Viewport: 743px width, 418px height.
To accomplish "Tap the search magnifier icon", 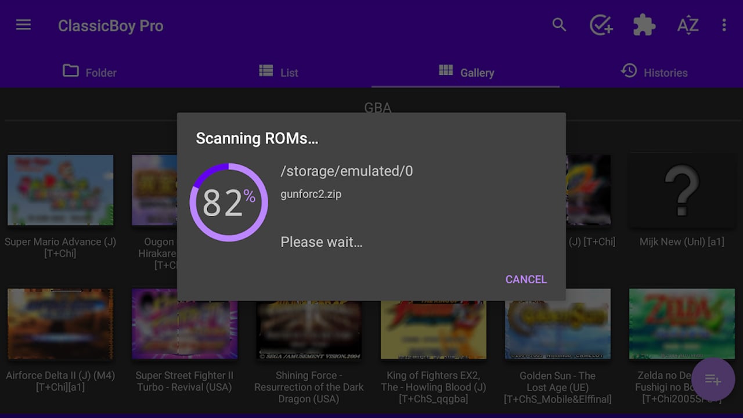I will (559, 25).
